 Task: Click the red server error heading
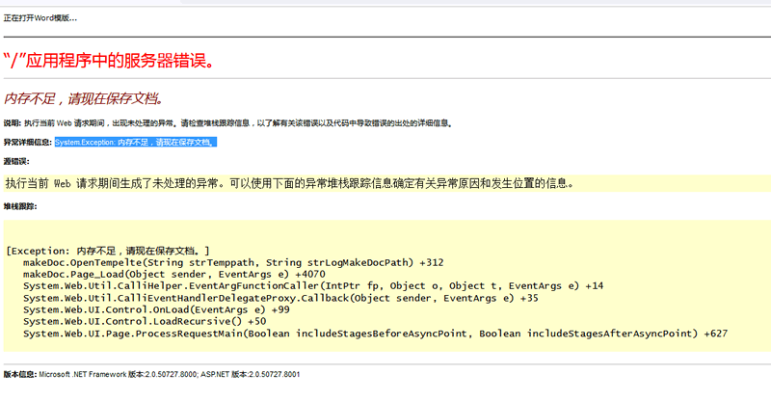(x=107, y=61)
